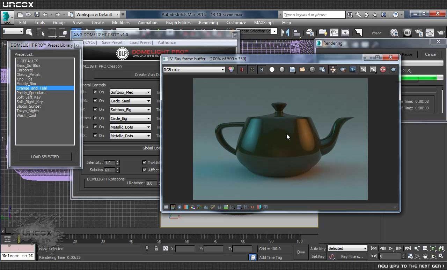Open the Rendering menu
The image size is (447, 270).
point(208,23)
